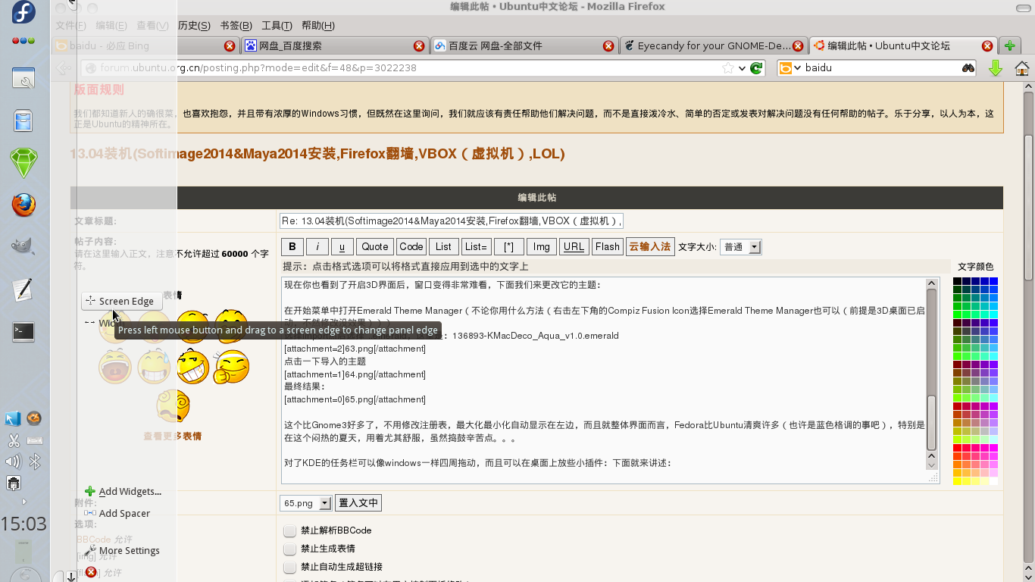The width and height of the screenshot is (1035, 582).
Task: Open the 书签 Bookmarks menu
Action: (236, 26)
